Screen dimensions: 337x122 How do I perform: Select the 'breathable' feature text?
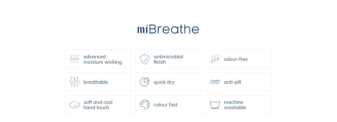[x=96, y=82]
